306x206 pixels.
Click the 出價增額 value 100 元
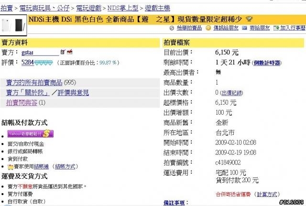pos(224,112)
